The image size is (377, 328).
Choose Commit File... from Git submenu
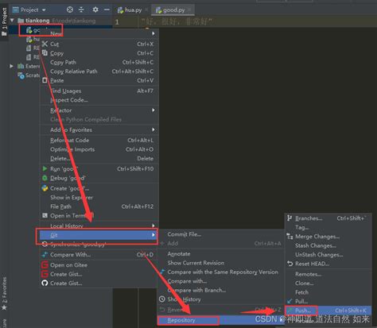coord(185,234)
